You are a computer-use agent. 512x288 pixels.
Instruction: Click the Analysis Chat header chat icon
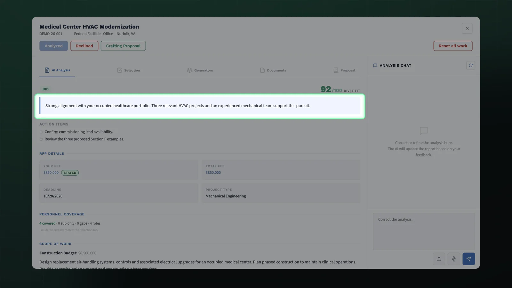click(375, 66)
